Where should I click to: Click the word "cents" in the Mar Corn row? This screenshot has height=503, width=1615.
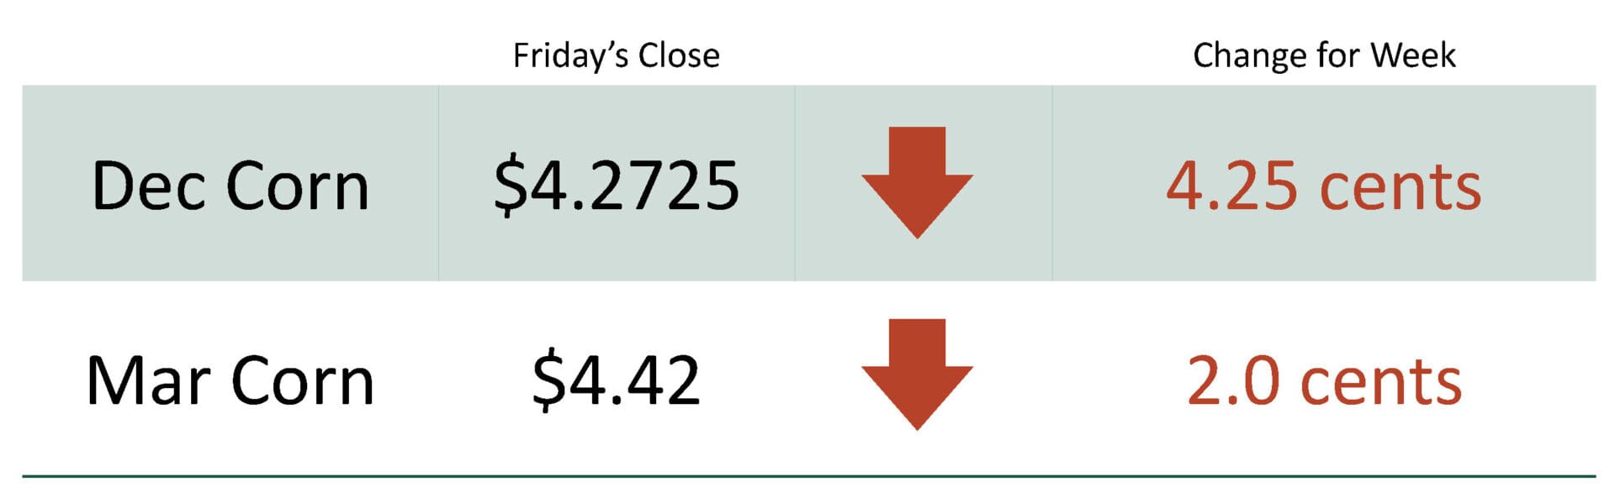click(1380, 384)
